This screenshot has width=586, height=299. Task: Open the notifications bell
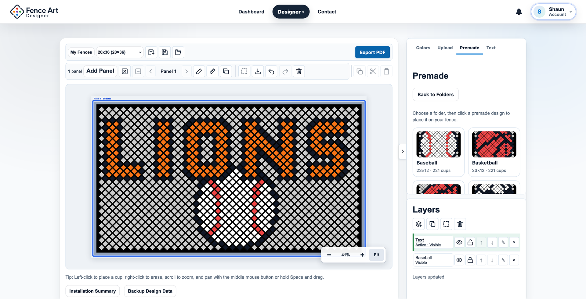pos(519,12)
